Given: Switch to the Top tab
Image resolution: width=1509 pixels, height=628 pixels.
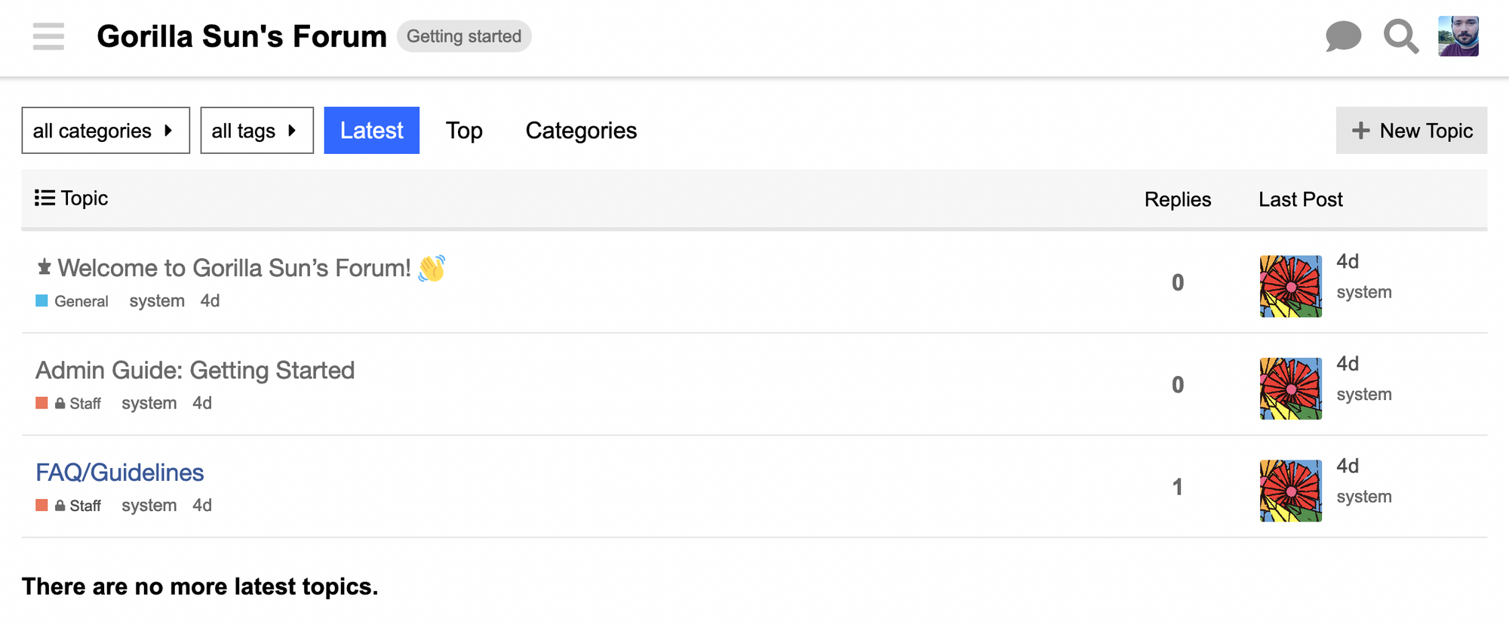Looking at the screenshot, I should pos(464,131).
